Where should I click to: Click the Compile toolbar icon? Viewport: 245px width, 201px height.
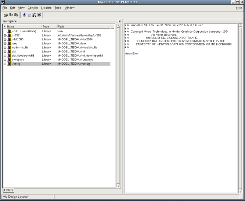(24, 15)
